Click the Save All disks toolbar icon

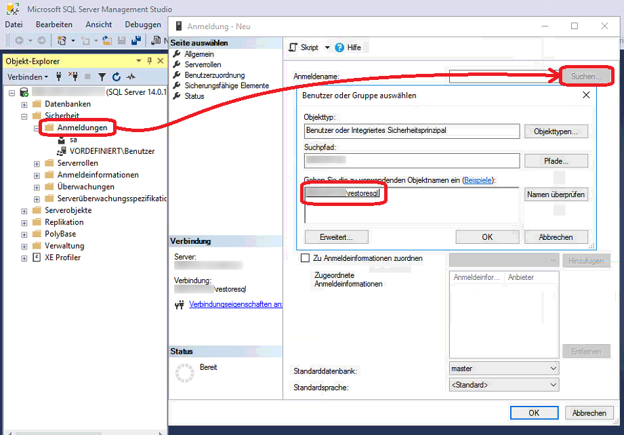point(136,41)
